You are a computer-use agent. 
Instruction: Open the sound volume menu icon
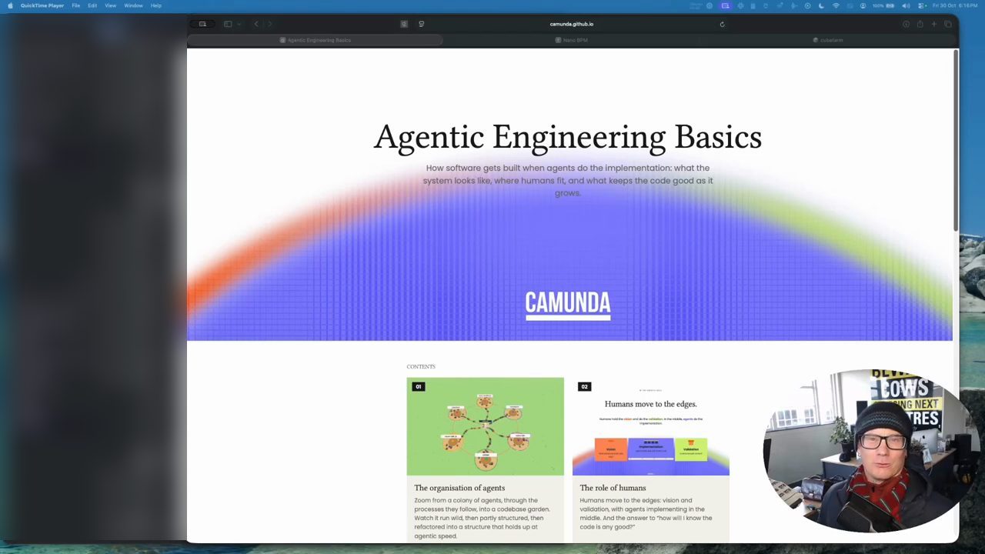coord(906,5)
